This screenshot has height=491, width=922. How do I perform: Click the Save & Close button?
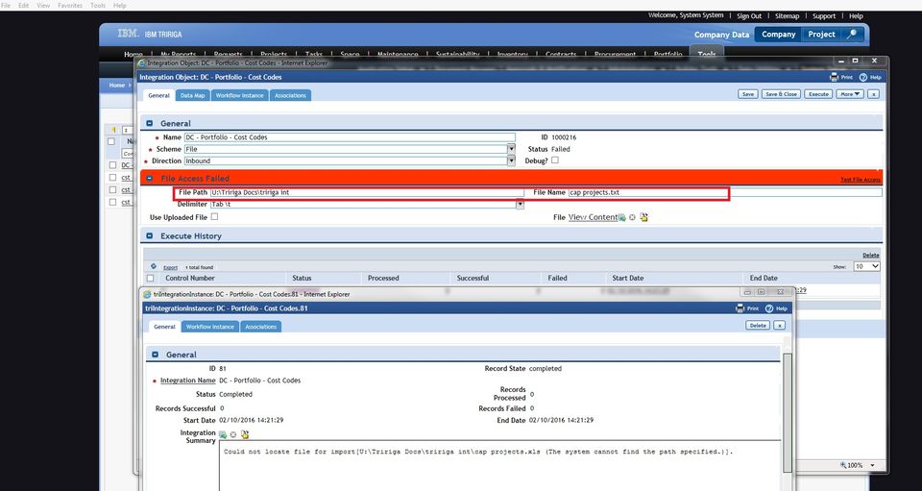click(x=781, y=94)
